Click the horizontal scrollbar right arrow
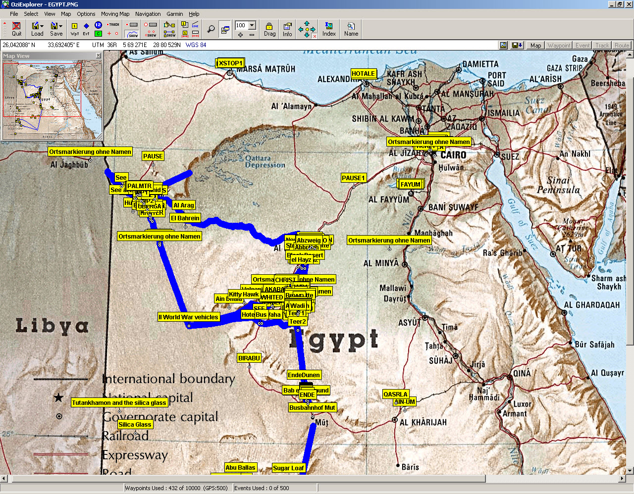 [622, 479]
